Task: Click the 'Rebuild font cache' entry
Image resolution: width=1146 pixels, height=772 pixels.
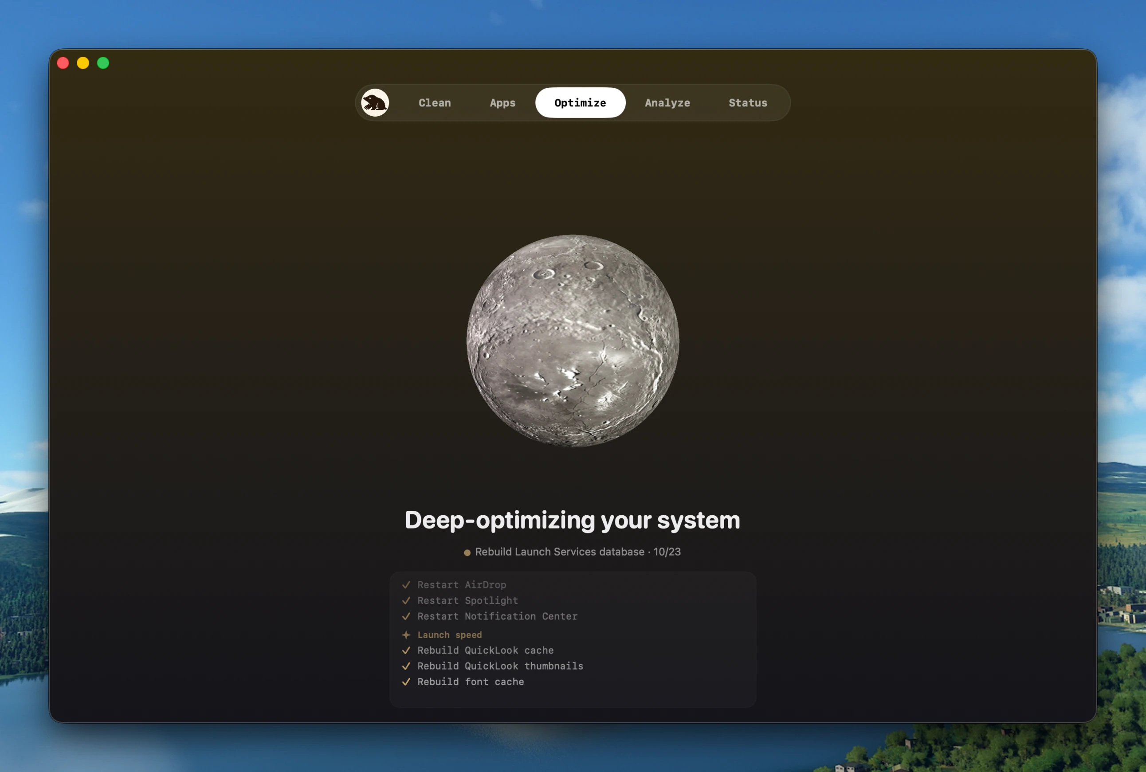Action: click(x=470, y=682)
